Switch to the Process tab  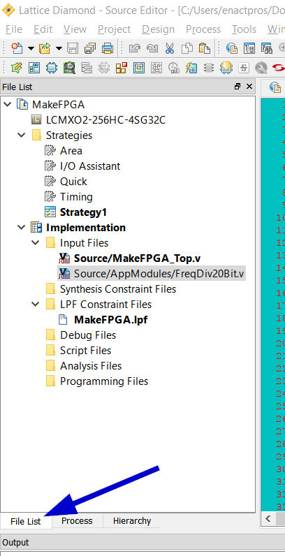click(77, 520)
